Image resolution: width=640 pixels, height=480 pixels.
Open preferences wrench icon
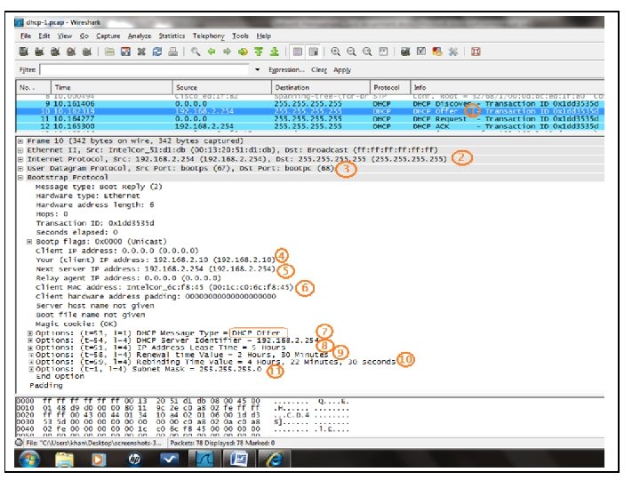(453, 52)
